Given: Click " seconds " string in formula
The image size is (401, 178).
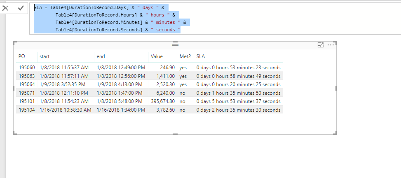Looking at the screenshot, I should coord(165,30).
